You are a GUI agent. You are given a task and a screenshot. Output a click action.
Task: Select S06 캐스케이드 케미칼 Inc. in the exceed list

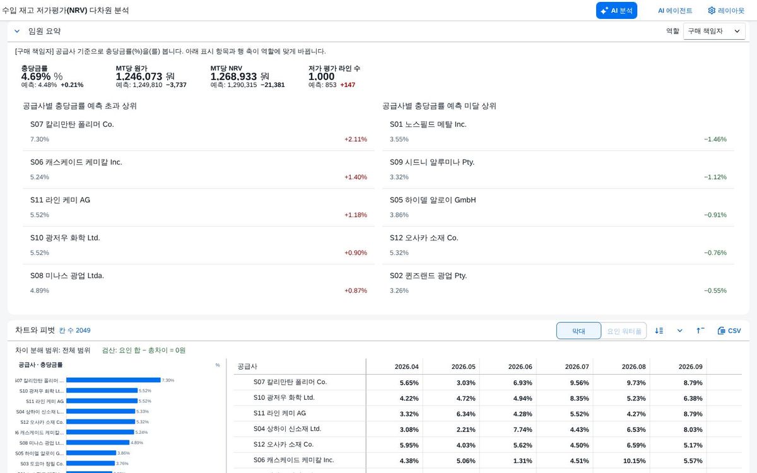pyautogui.click(x=199, y=170)
